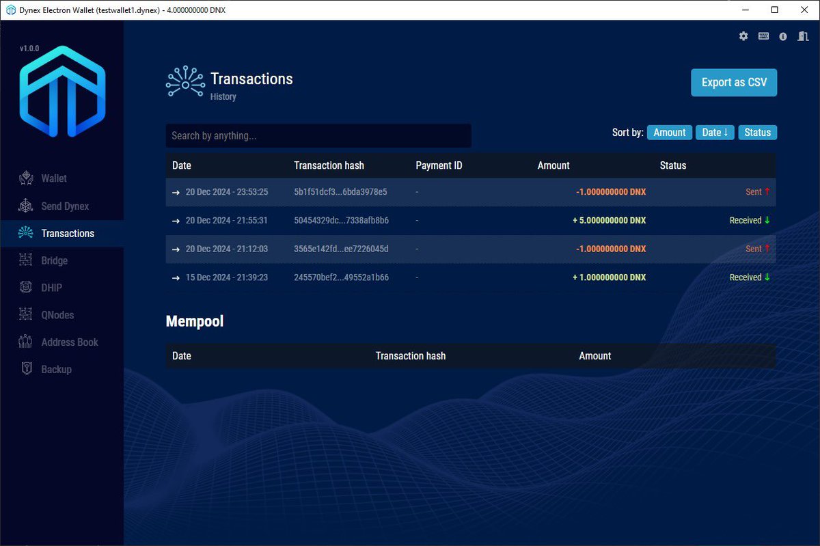Open the Bridge sidebar icon
The image size is (820, 546).
pyautogui.click(x=25, y=260)
